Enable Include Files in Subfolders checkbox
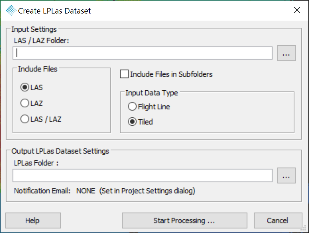This screenshot has height=233, width=309. coord(124,74)
